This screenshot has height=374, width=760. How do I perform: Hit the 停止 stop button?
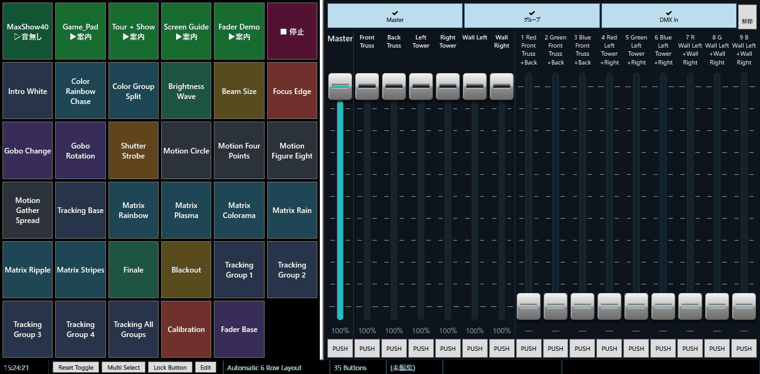point(292,31)
